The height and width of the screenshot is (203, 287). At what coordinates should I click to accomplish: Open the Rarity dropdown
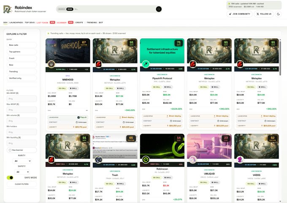tap(22, 161)
